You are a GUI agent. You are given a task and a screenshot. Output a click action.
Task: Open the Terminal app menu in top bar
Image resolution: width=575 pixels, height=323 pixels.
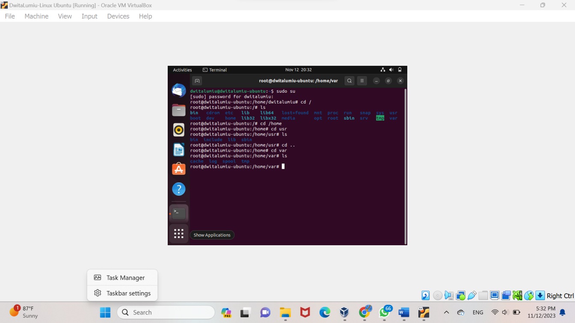pyautogui.click(x=215, y=70)
